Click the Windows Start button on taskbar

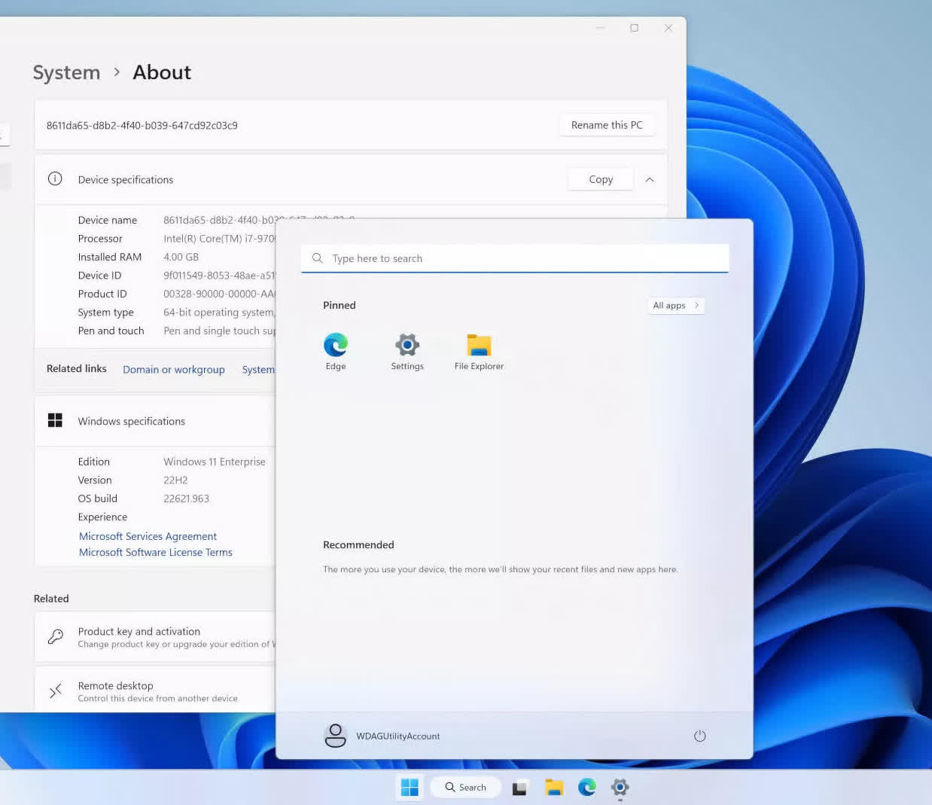coord(410,787)
